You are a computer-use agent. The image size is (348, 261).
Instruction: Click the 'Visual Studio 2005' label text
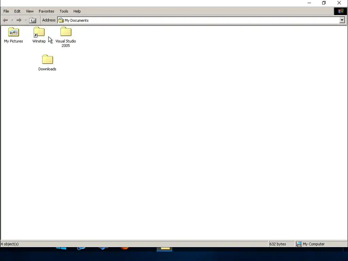click(66, 43)
